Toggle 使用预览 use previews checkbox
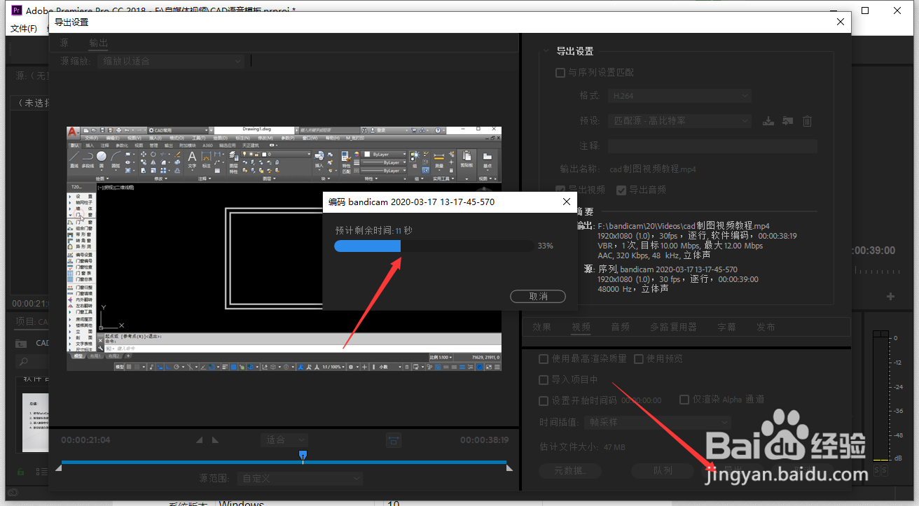Image resolution: width=919 pixels, height=506 pixels. click(x=639, y=359)
